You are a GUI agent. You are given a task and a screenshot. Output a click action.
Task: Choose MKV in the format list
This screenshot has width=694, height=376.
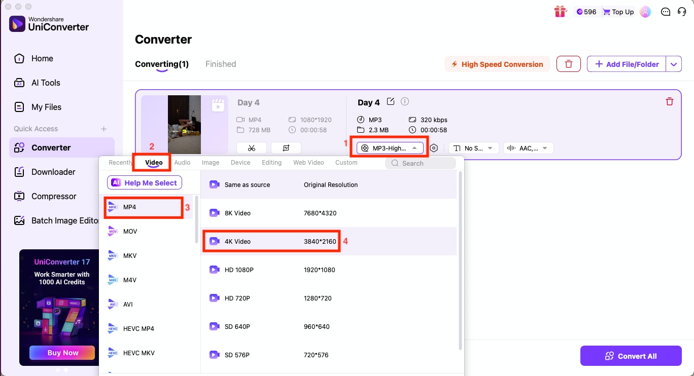pos(146,255)
